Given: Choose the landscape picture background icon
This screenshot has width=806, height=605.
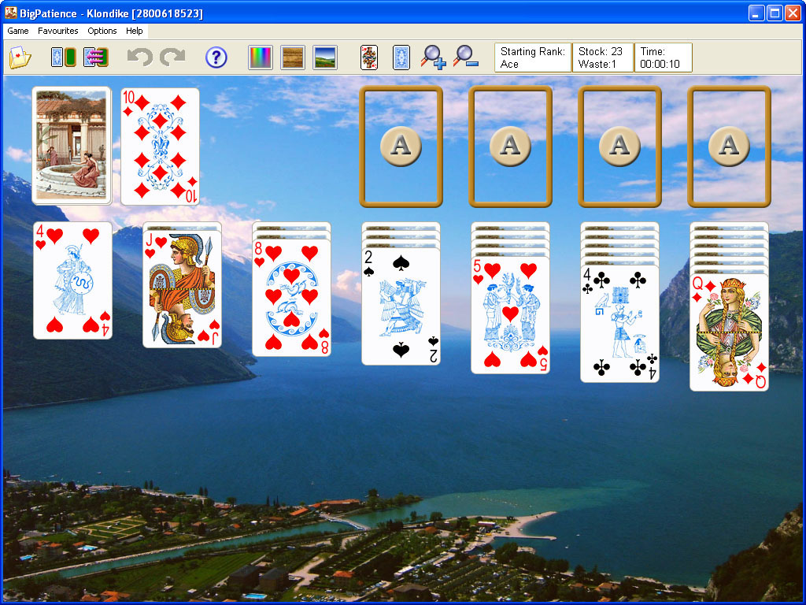Looking at the screenshot, I should (x=325, y=58).
